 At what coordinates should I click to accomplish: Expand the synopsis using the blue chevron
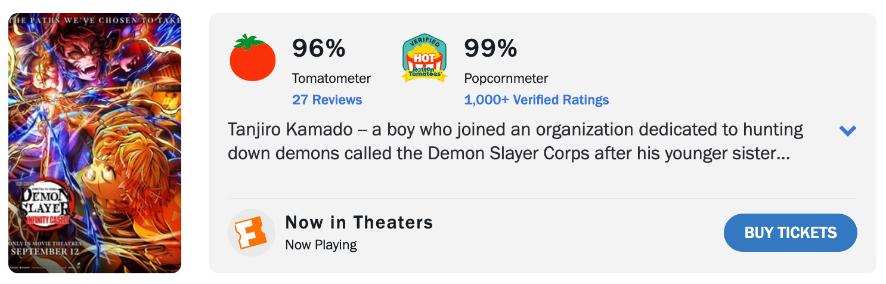coord(847,131)
